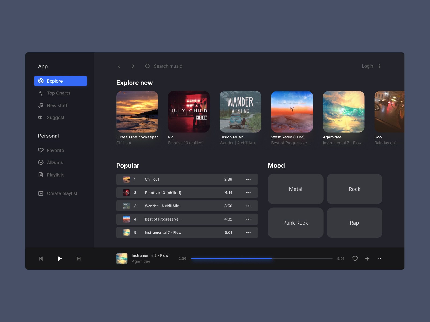The image size is (430, 322).
Task: Open July Child album cover by Ric
Action: pos(189,112)
